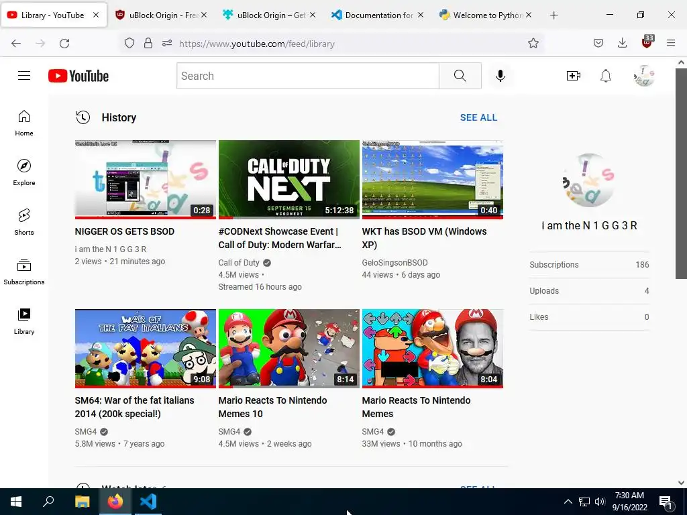Screen dimensions: 687x515
Task: Open the taskbar network status icon
Action: (584, 502)
